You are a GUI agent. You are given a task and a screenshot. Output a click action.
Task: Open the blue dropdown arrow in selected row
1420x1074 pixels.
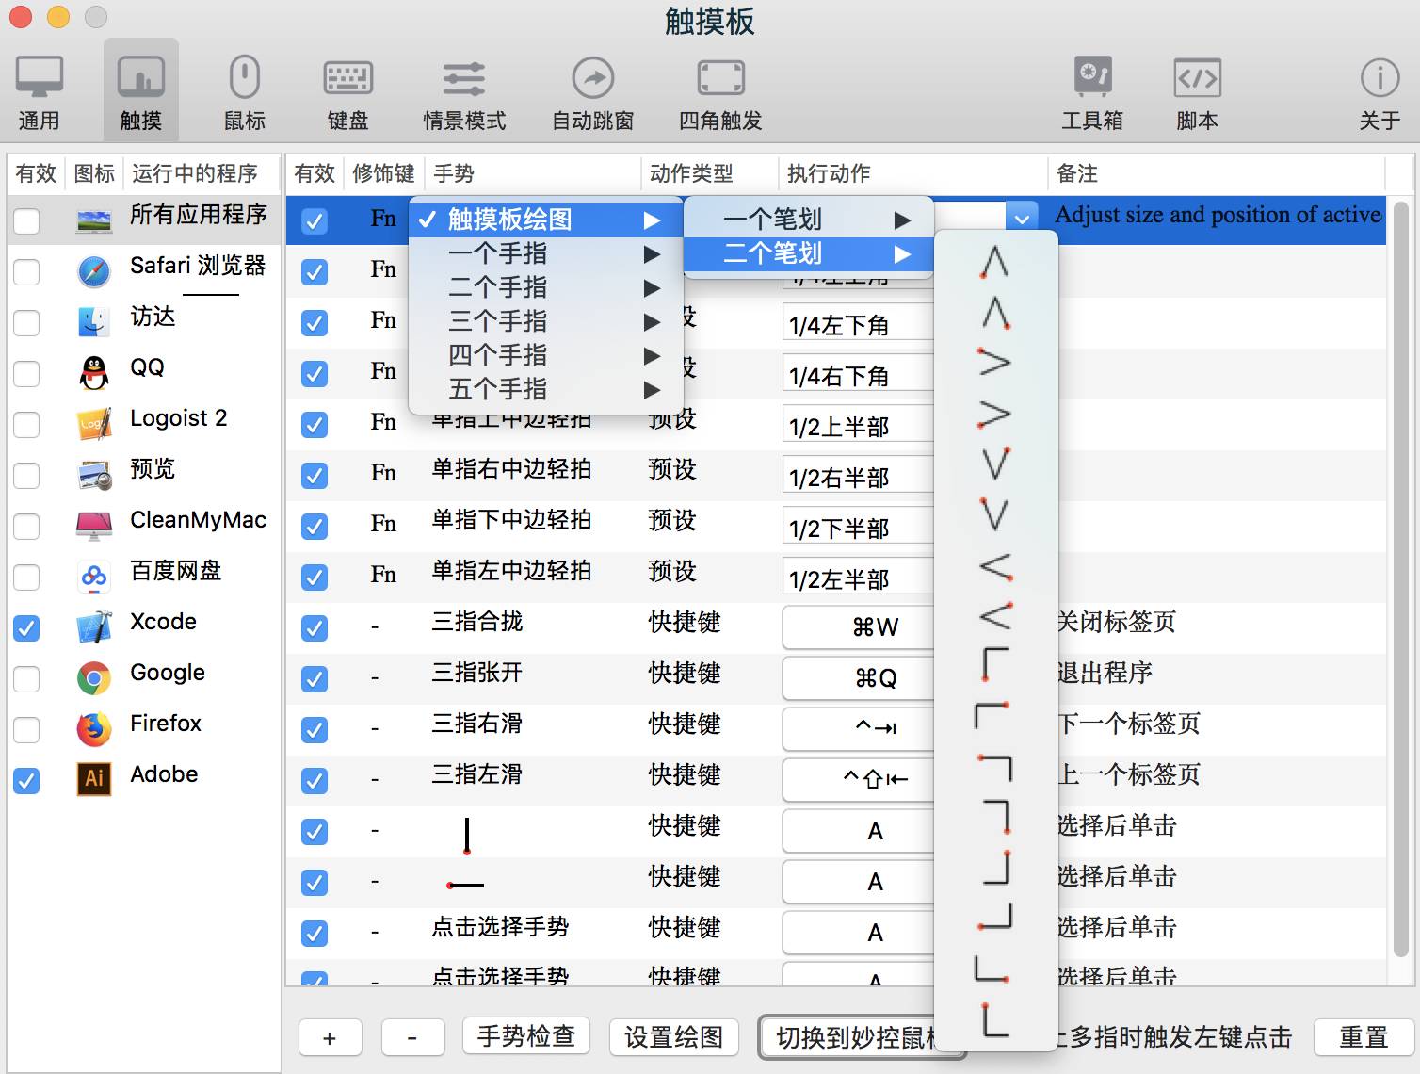coord(1022,220)
